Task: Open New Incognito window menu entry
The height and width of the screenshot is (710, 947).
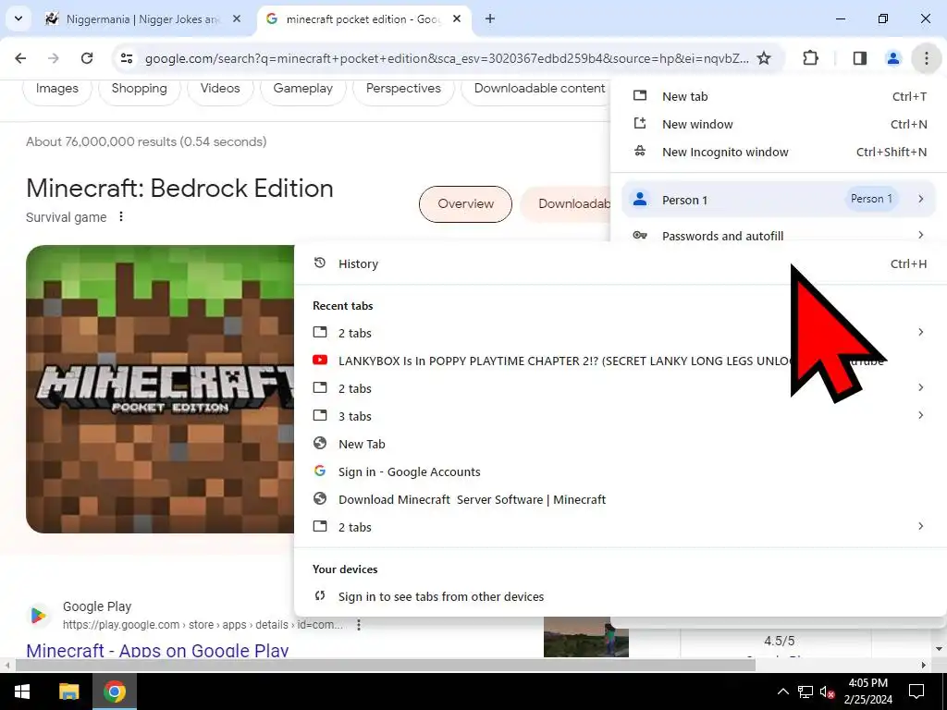Action: click(779, 153)
